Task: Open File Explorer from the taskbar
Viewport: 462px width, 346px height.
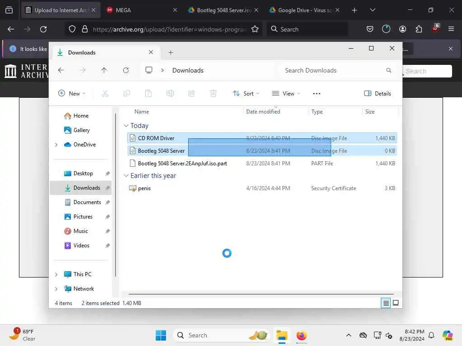Action: pos(282,335)
